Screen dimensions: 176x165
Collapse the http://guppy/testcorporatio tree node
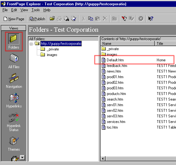(31, 44)
